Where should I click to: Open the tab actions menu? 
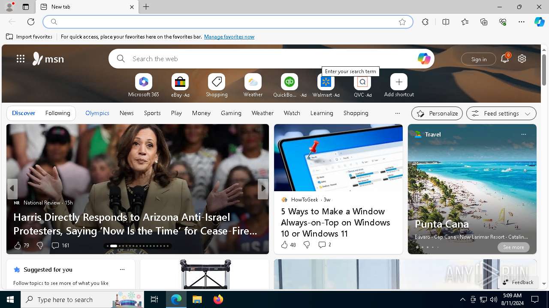(x=26, y=7)
